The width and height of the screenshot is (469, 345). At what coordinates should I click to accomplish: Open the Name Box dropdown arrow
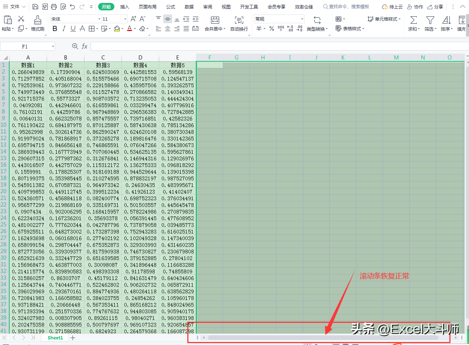[x=53, y=47]
